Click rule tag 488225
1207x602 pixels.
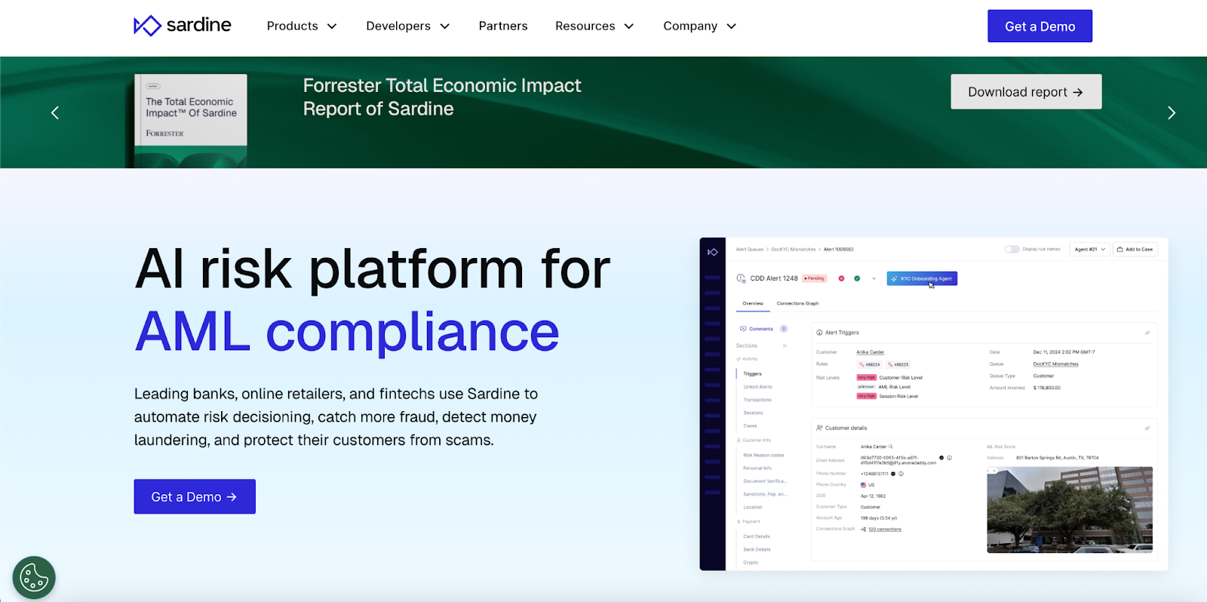(898, 364)
